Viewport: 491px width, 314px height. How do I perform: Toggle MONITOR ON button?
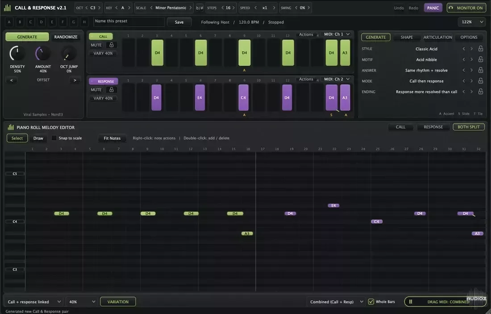[466, 8]
